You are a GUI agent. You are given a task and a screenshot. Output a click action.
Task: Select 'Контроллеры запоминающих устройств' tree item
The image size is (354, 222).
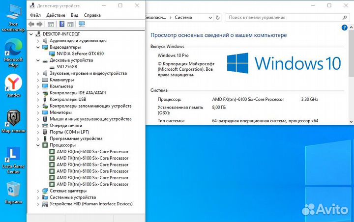pyautogui.click(x=90, y=106)
